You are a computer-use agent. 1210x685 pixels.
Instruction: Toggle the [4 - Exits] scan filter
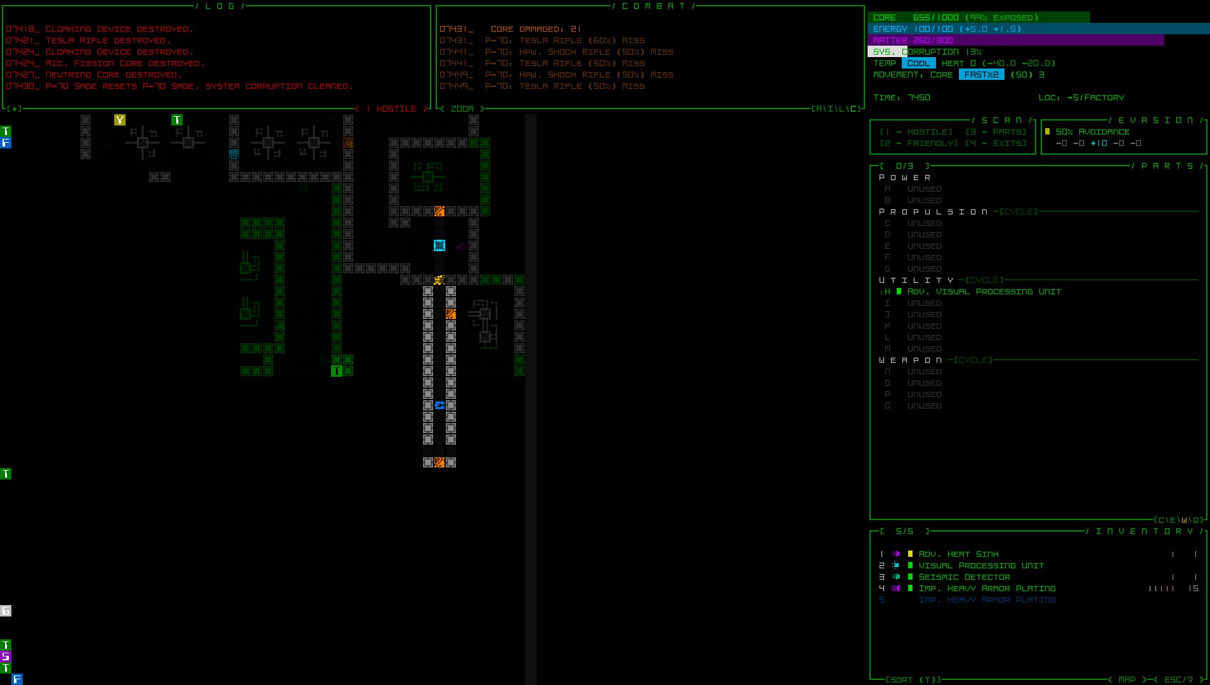996,143
